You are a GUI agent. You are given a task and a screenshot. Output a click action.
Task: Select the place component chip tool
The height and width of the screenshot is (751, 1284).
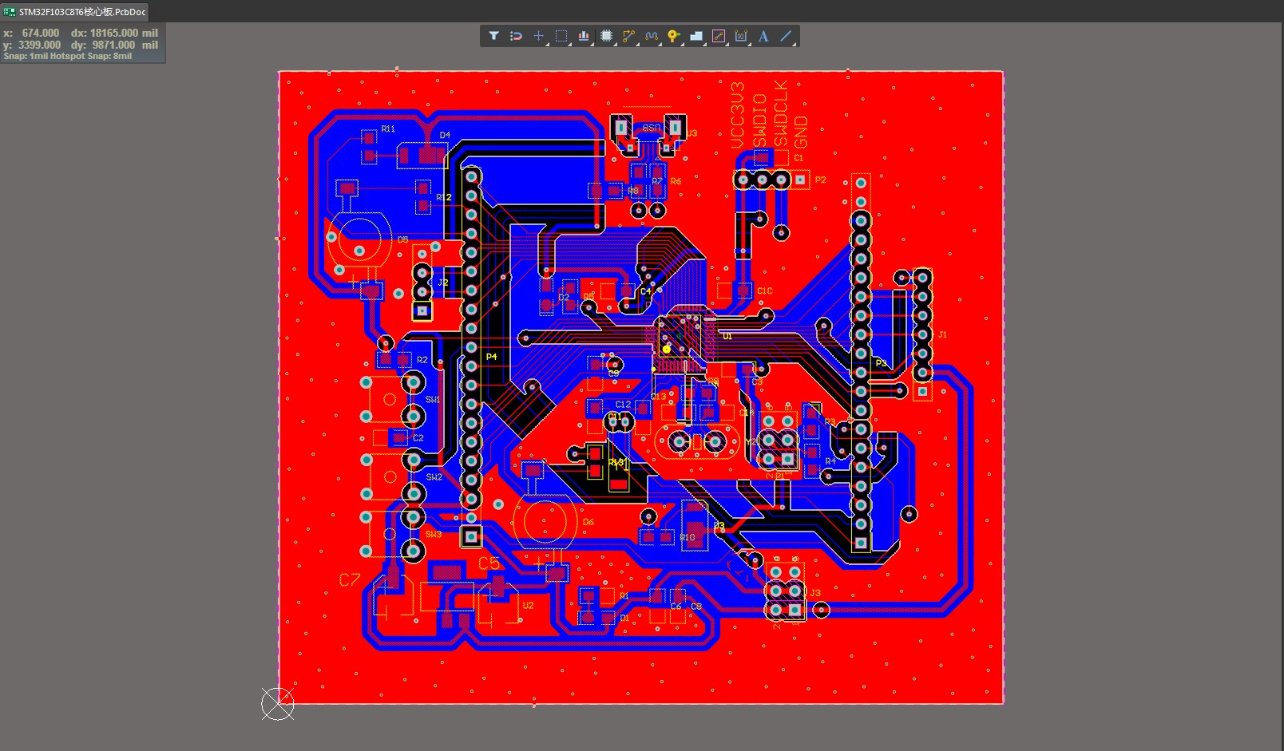point(606,36)
